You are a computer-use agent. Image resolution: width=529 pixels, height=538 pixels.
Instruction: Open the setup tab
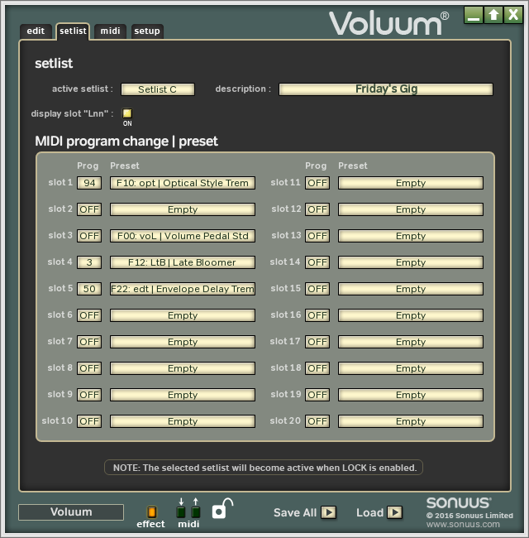tap(147, 31)
